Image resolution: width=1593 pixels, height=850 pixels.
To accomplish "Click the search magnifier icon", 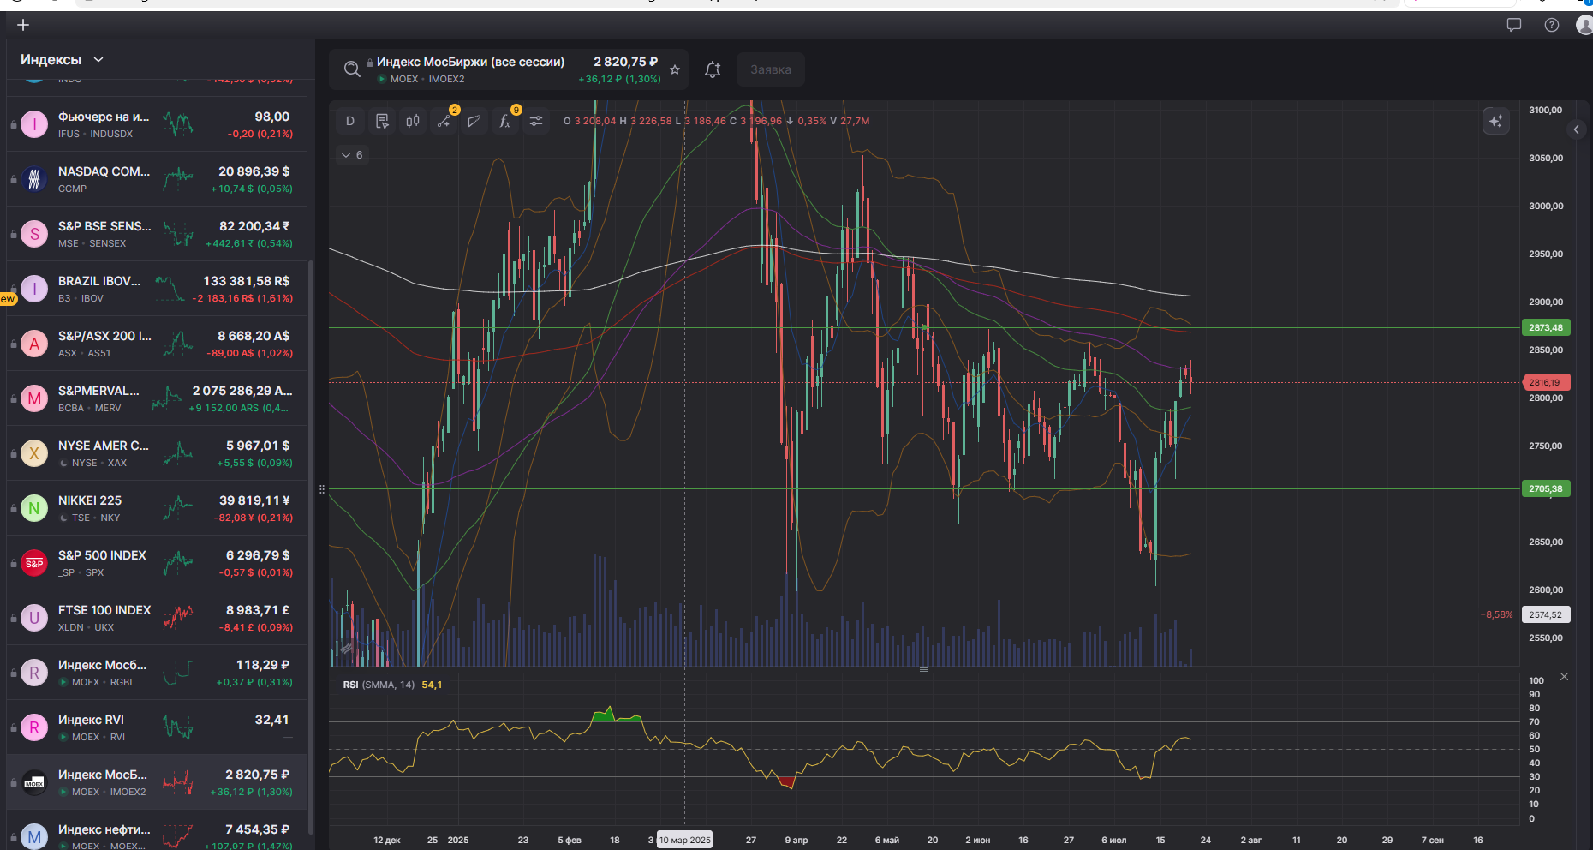I will click(352, 69).
